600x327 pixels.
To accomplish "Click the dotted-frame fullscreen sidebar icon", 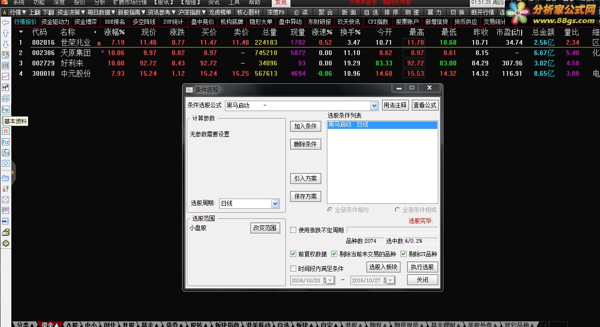I will 6,199.
